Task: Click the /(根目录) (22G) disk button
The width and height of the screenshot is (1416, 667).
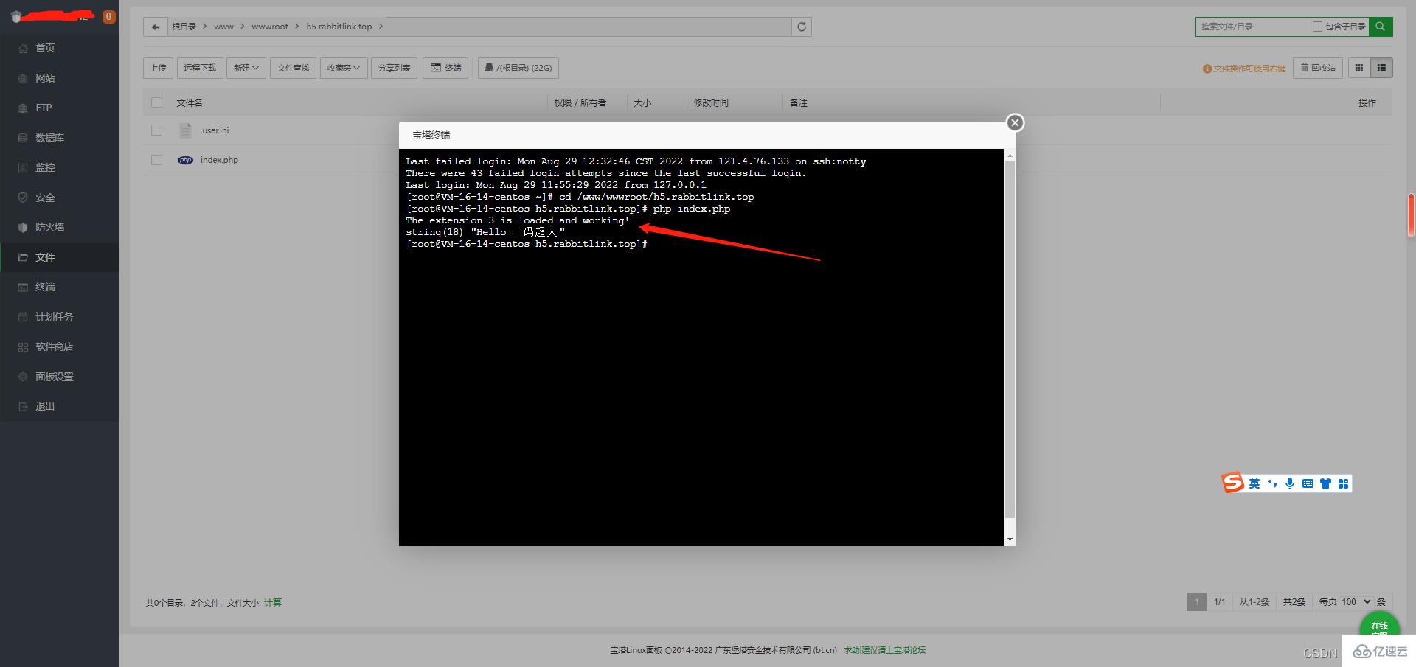Action: click(x=518, y=68)
